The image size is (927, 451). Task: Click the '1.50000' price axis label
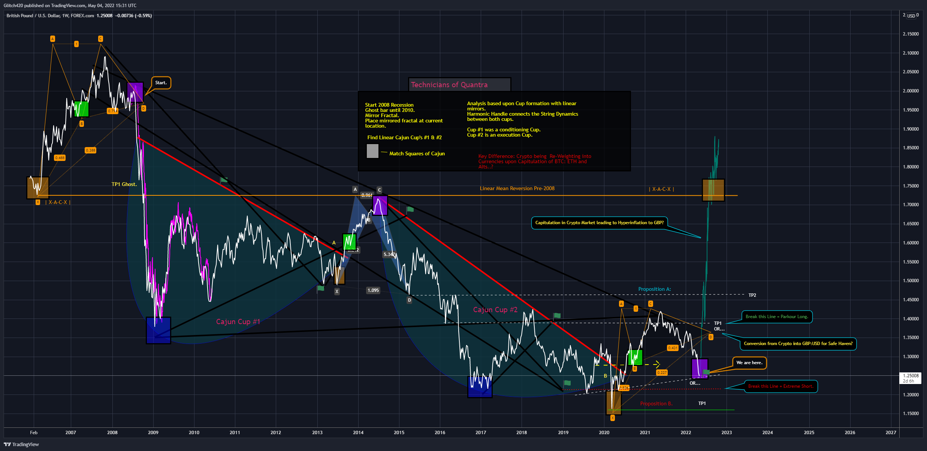tap(911, 281)
